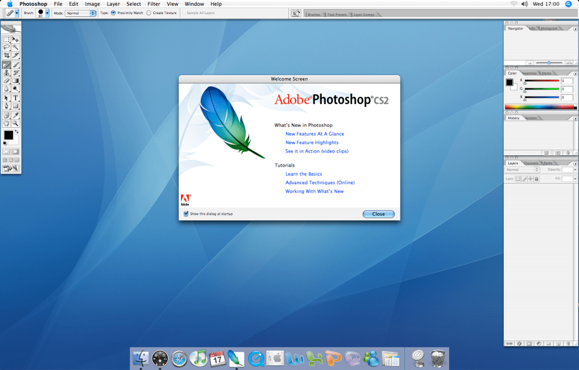Image resolution: width=579 pixels, height=370 pixels.
Task: Pick the Lasso tool
Action: 6,47
